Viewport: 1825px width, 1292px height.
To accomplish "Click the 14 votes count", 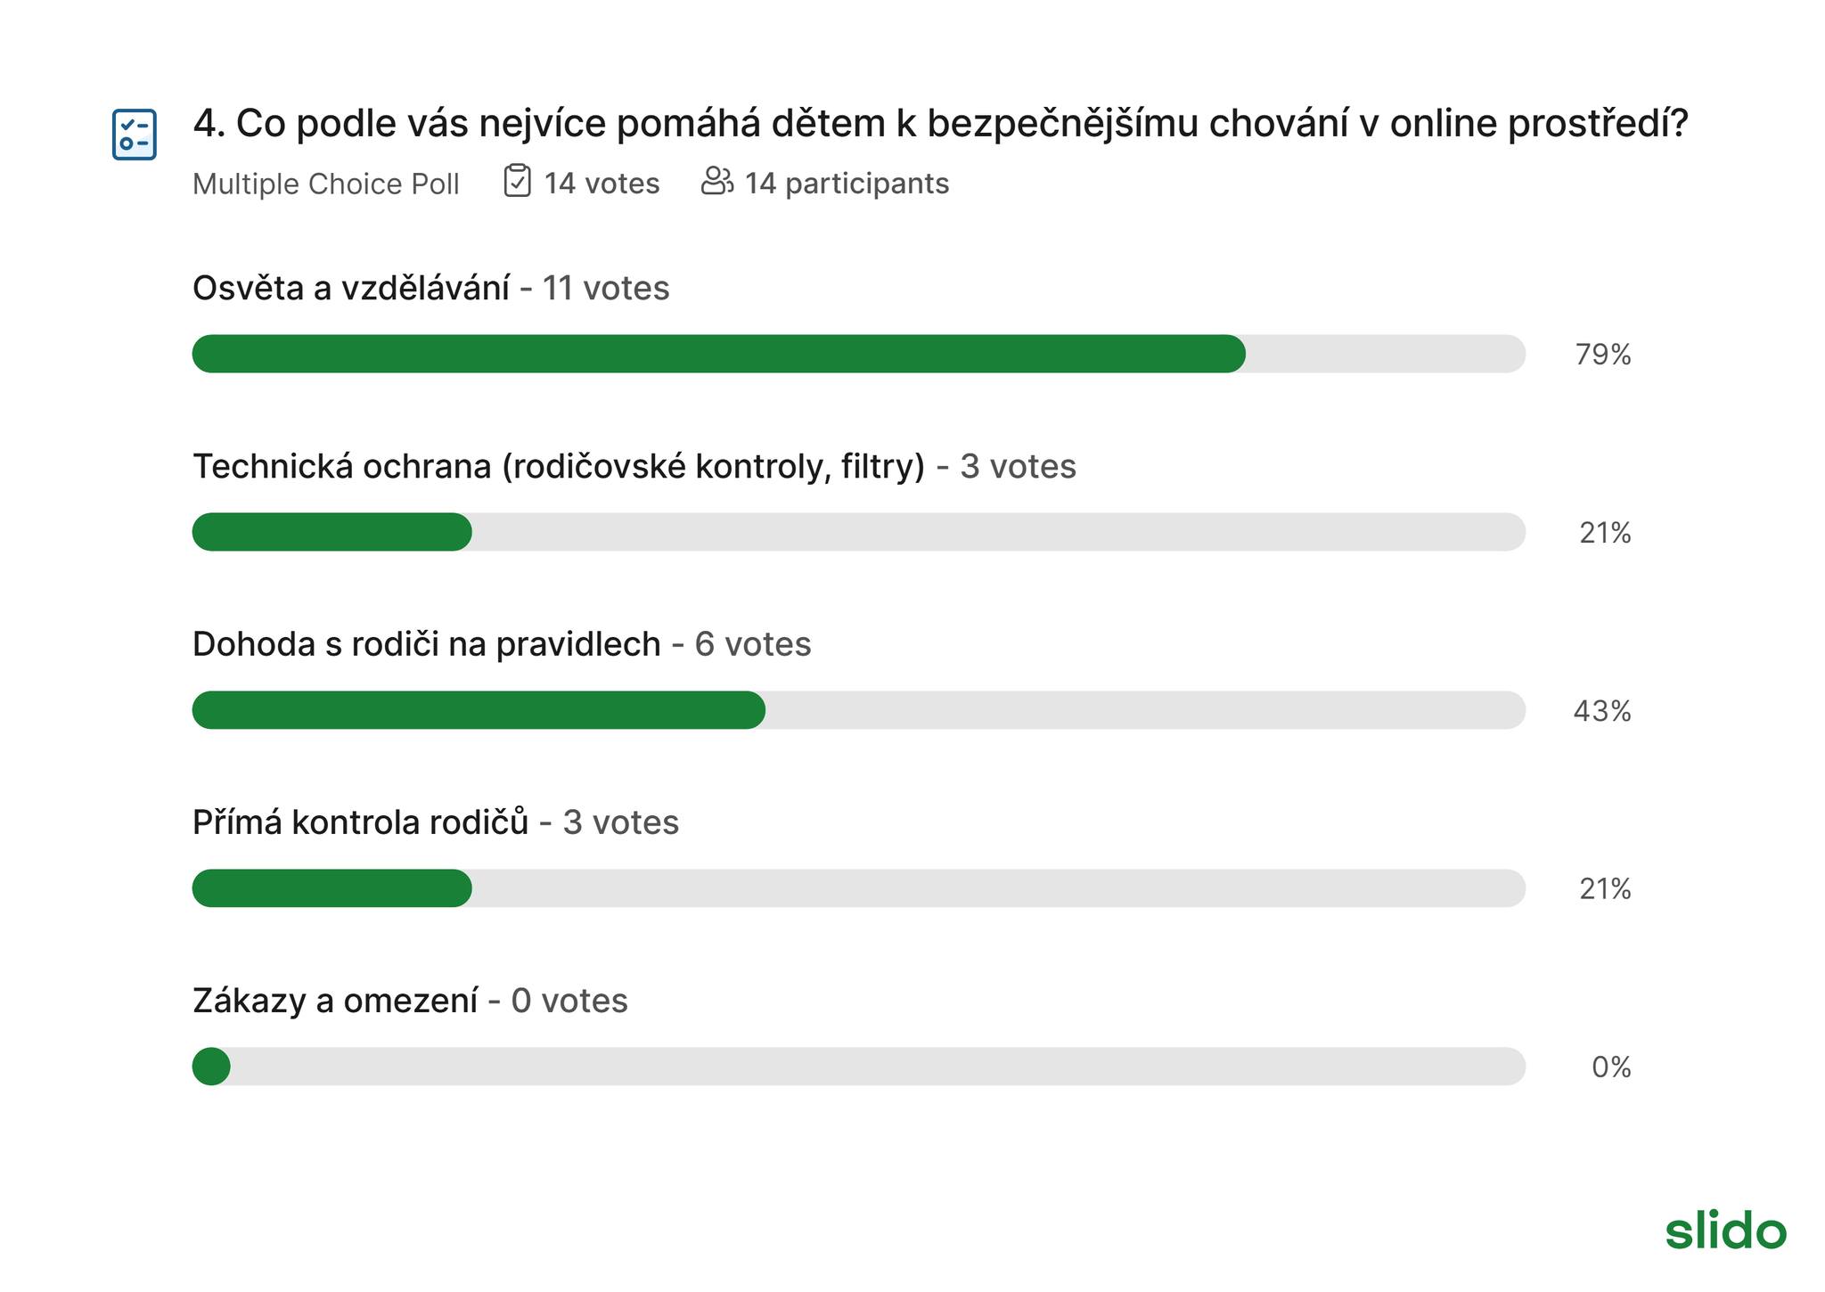I will click(x=602, y=184).
